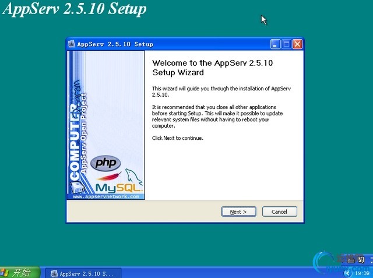Screen dimensions: 373x278
Task: Click www.appservnetwork.com text in banner
Action: pyautogui.click(x=106, y=196)
